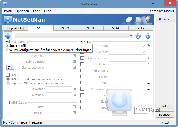Click the Info button
The image size is (178, 127).
coord(165,106)
